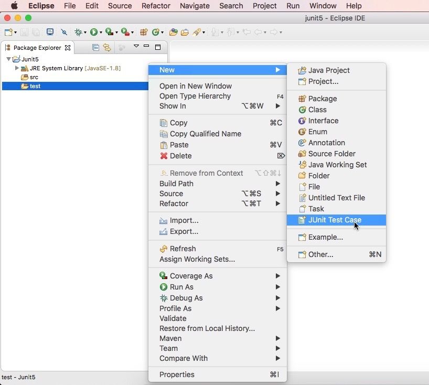Choose Untitled Text File in New submenu
The image size is (429, 385).
[x=336, y=198]
